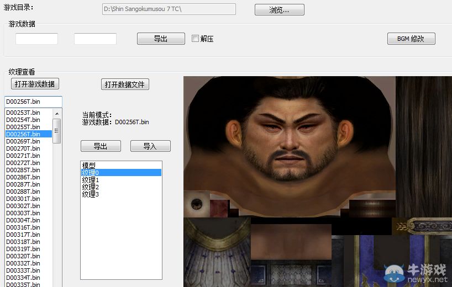Select D00272T.bin in file list
This screenshot has height=287, width=452.
29,163
